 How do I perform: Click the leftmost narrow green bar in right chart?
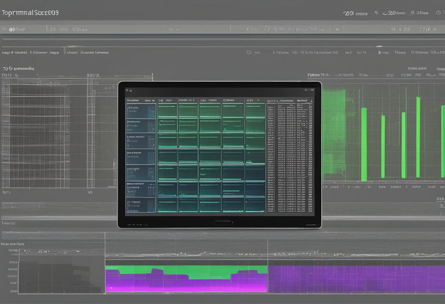coord(364,144)
